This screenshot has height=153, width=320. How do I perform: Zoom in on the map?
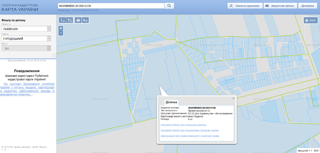tap(61, 28)
